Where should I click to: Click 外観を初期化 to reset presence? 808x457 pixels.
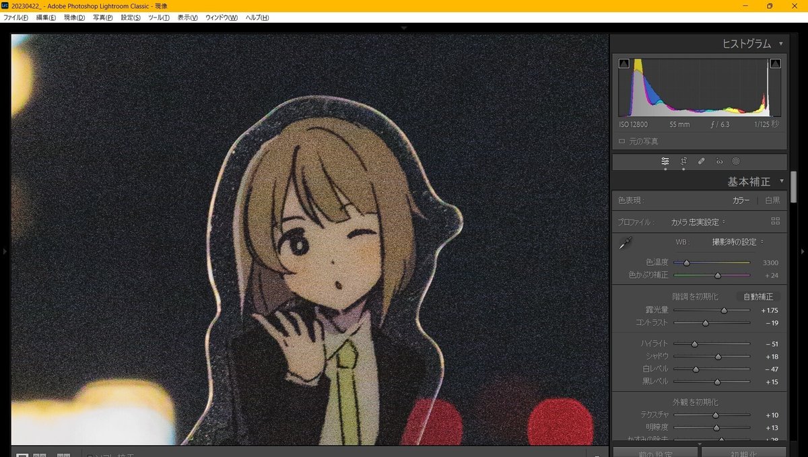[695, 402]
